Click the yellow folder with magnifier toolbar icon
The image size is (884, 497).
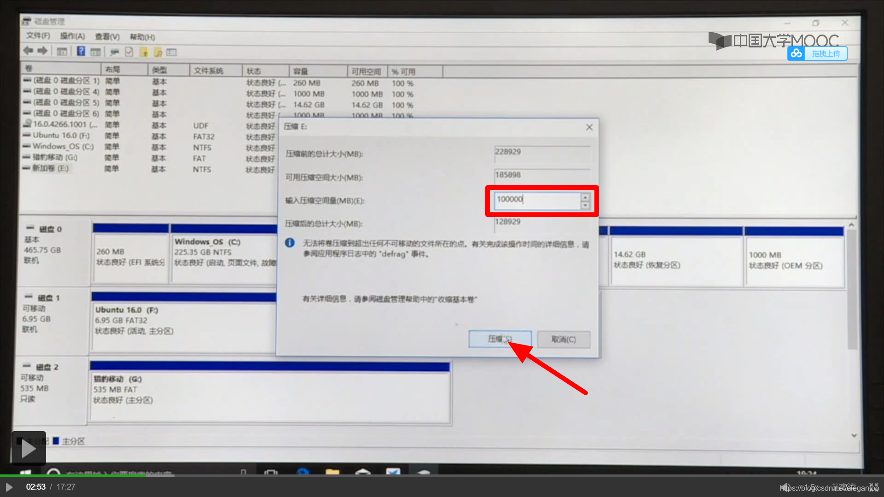pos(158,52)
